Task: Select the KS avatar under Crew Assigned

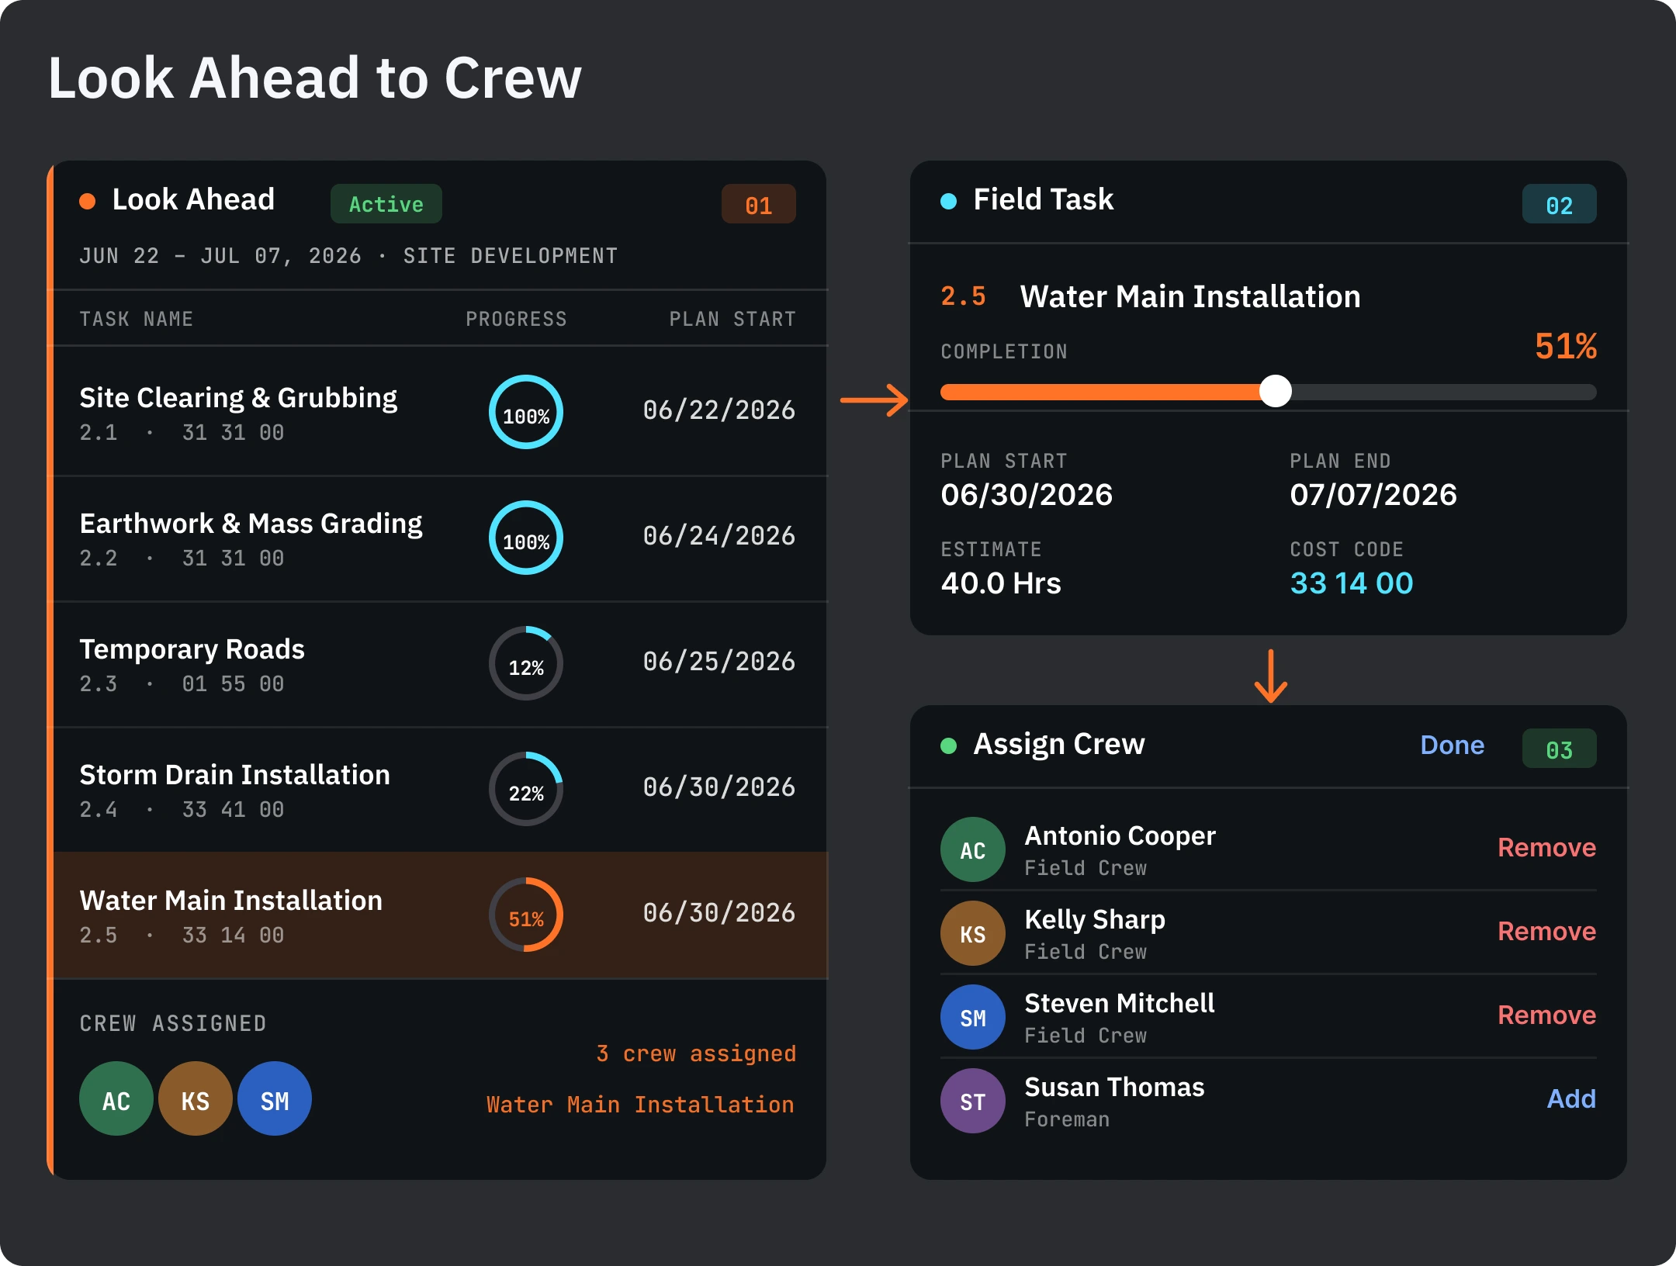Action: pos(196,1098)
